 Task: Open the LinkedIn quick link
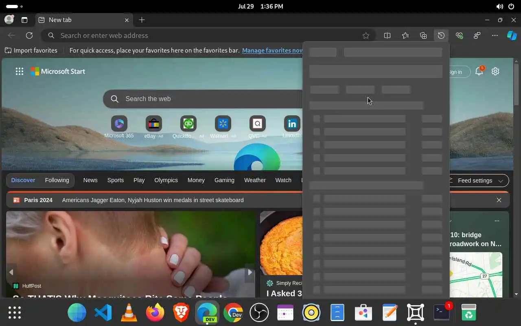(292, 127)
